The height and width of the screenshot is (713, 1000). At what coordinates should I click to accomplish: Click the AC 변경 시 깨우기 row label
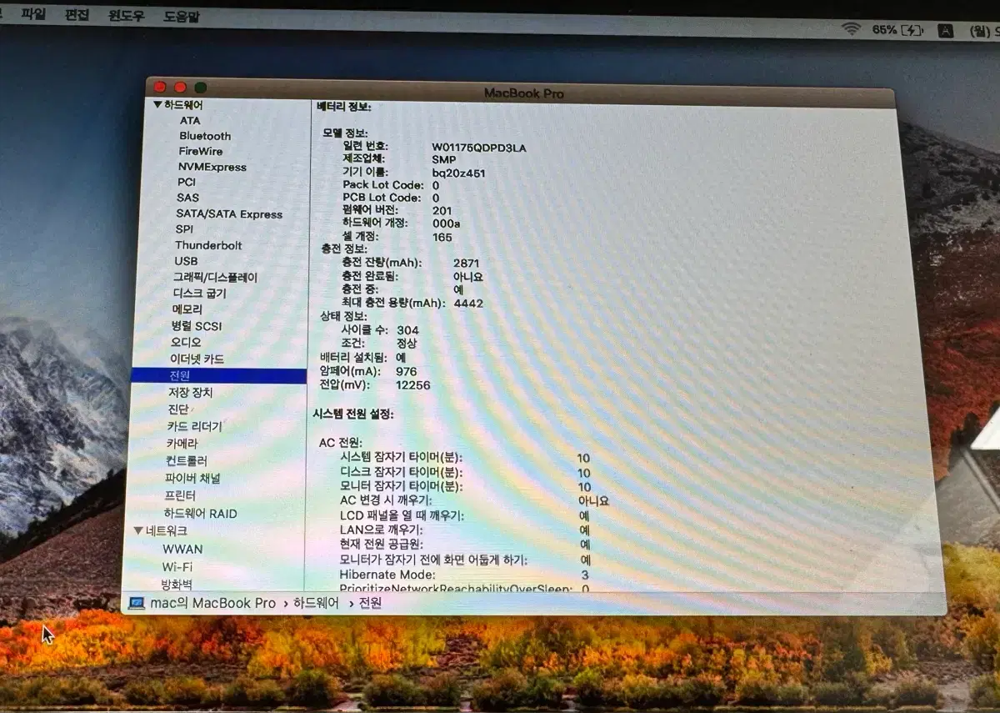click(x=386, y=501)
